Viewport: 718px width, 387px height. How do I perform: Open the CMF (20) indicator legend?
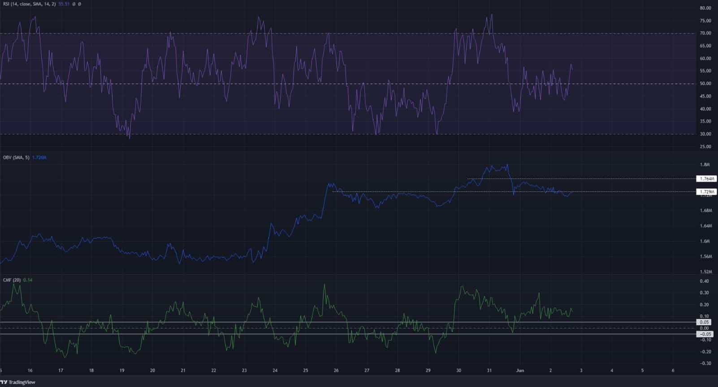pos(12,280)
